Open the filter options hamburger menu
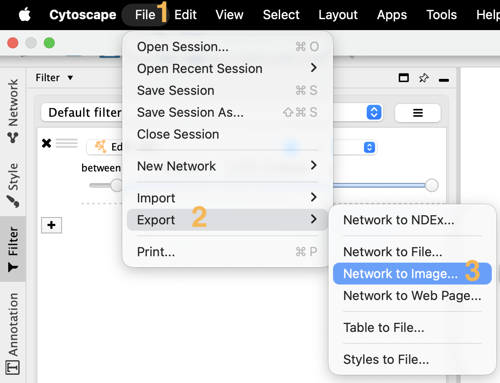The height and width of the screenshot is (383, 500). (417, 113)
